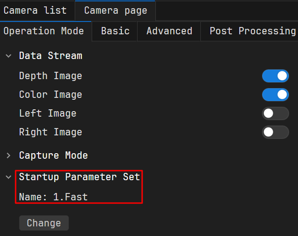
Task: Click the Data Stream section header
Action: coord(50,56)
